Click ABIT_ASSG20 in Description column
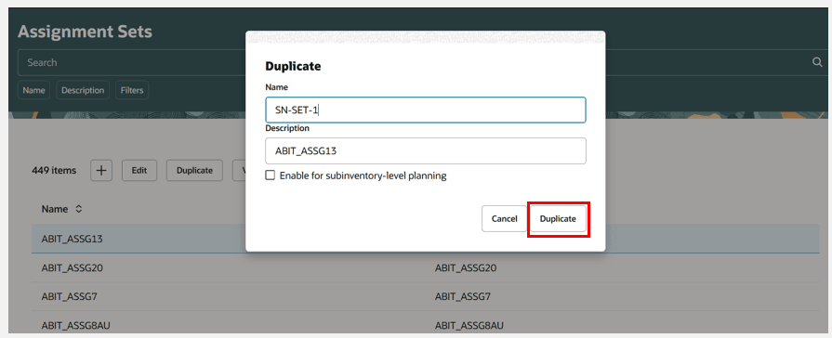 466,268
